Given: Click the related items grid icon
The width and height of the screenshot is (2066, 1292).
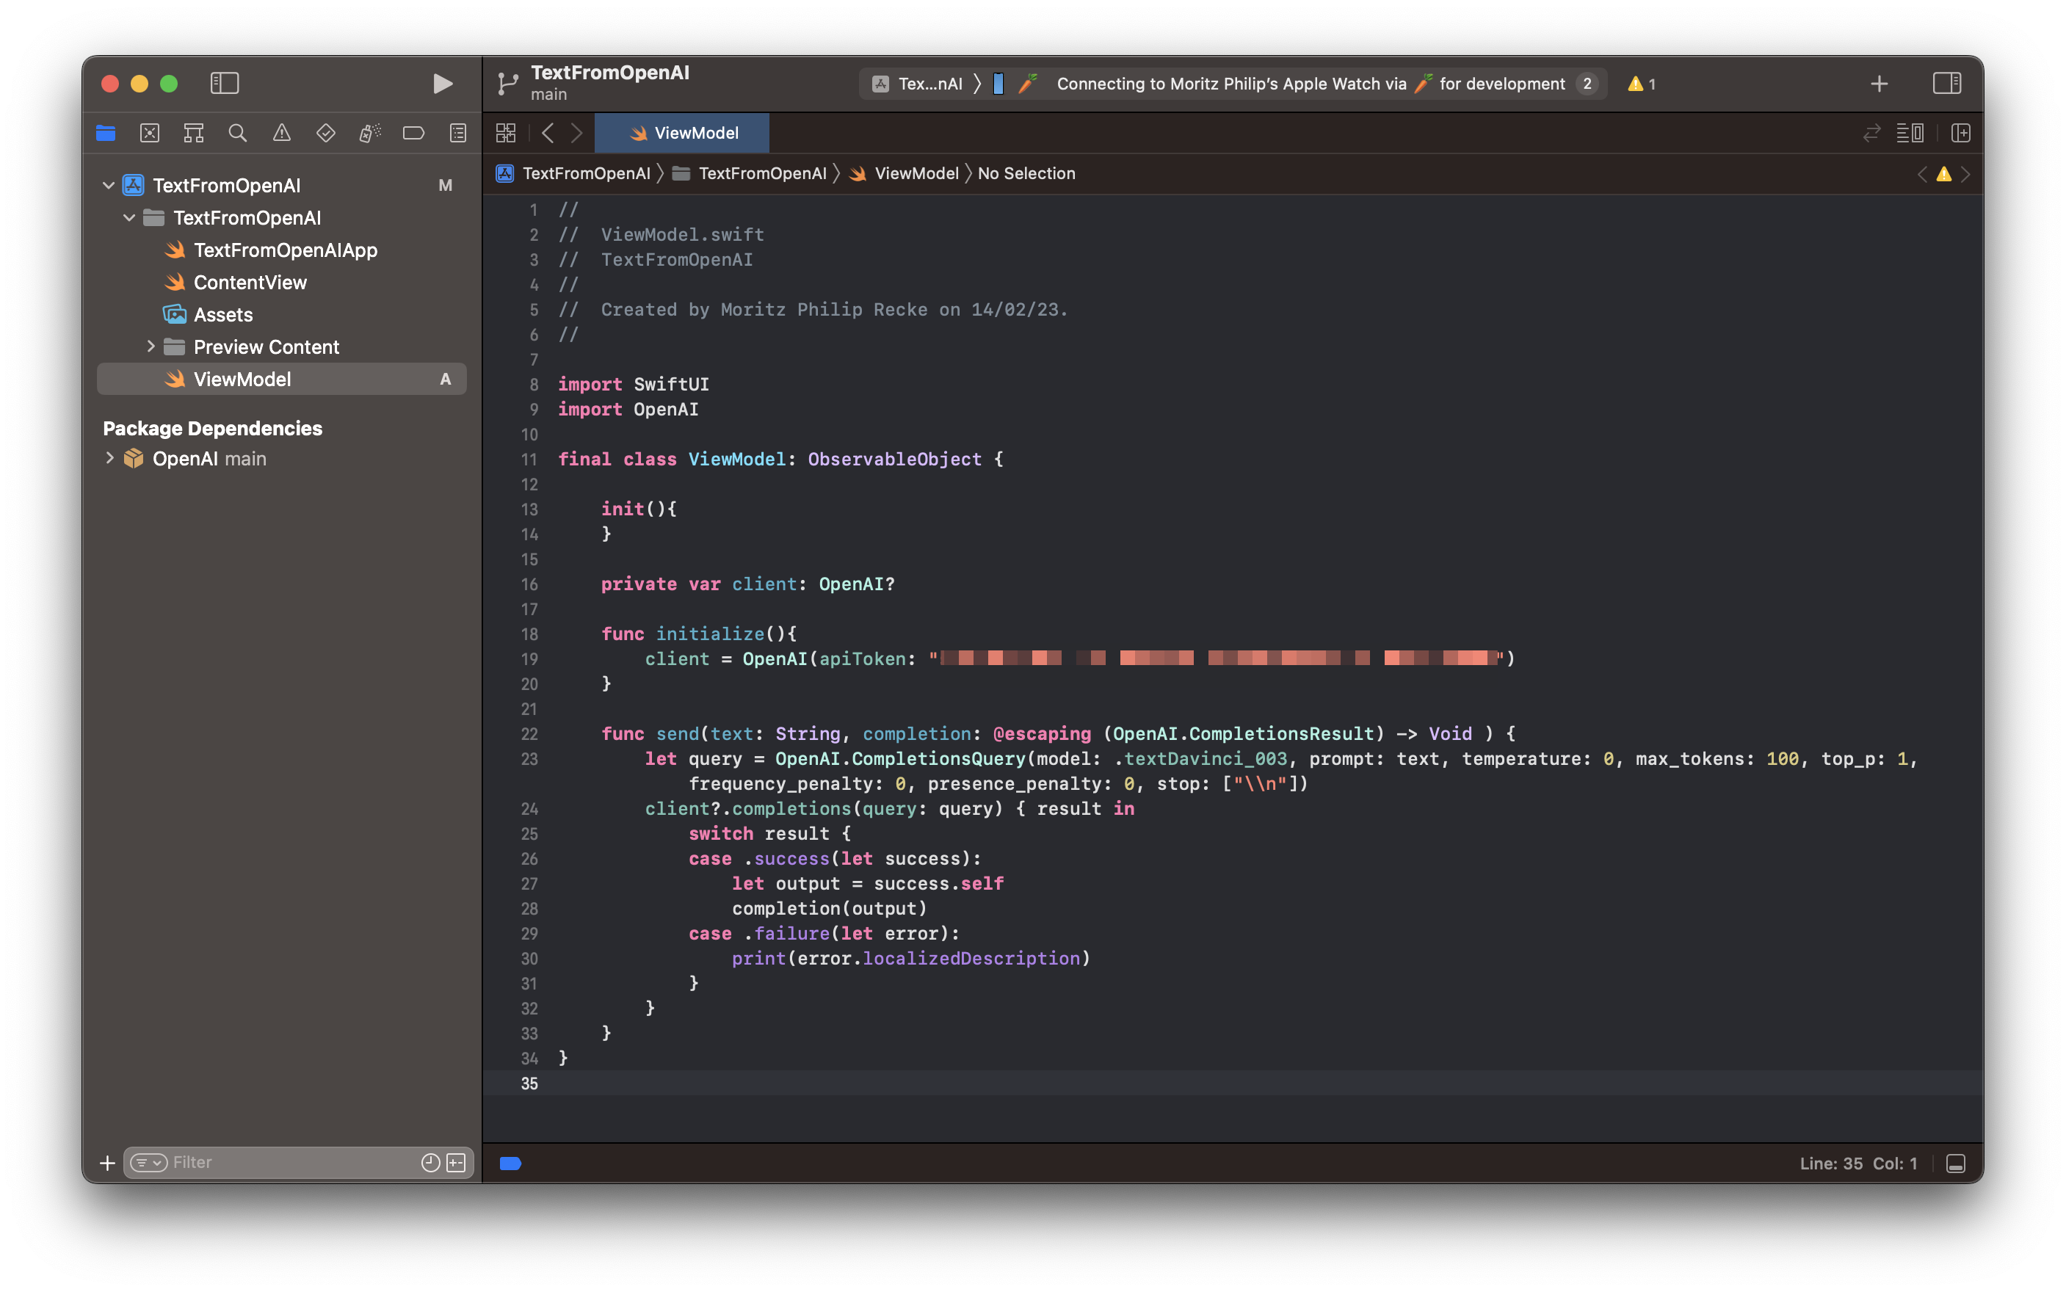Looking at the screenshot, I should point(506,132).
